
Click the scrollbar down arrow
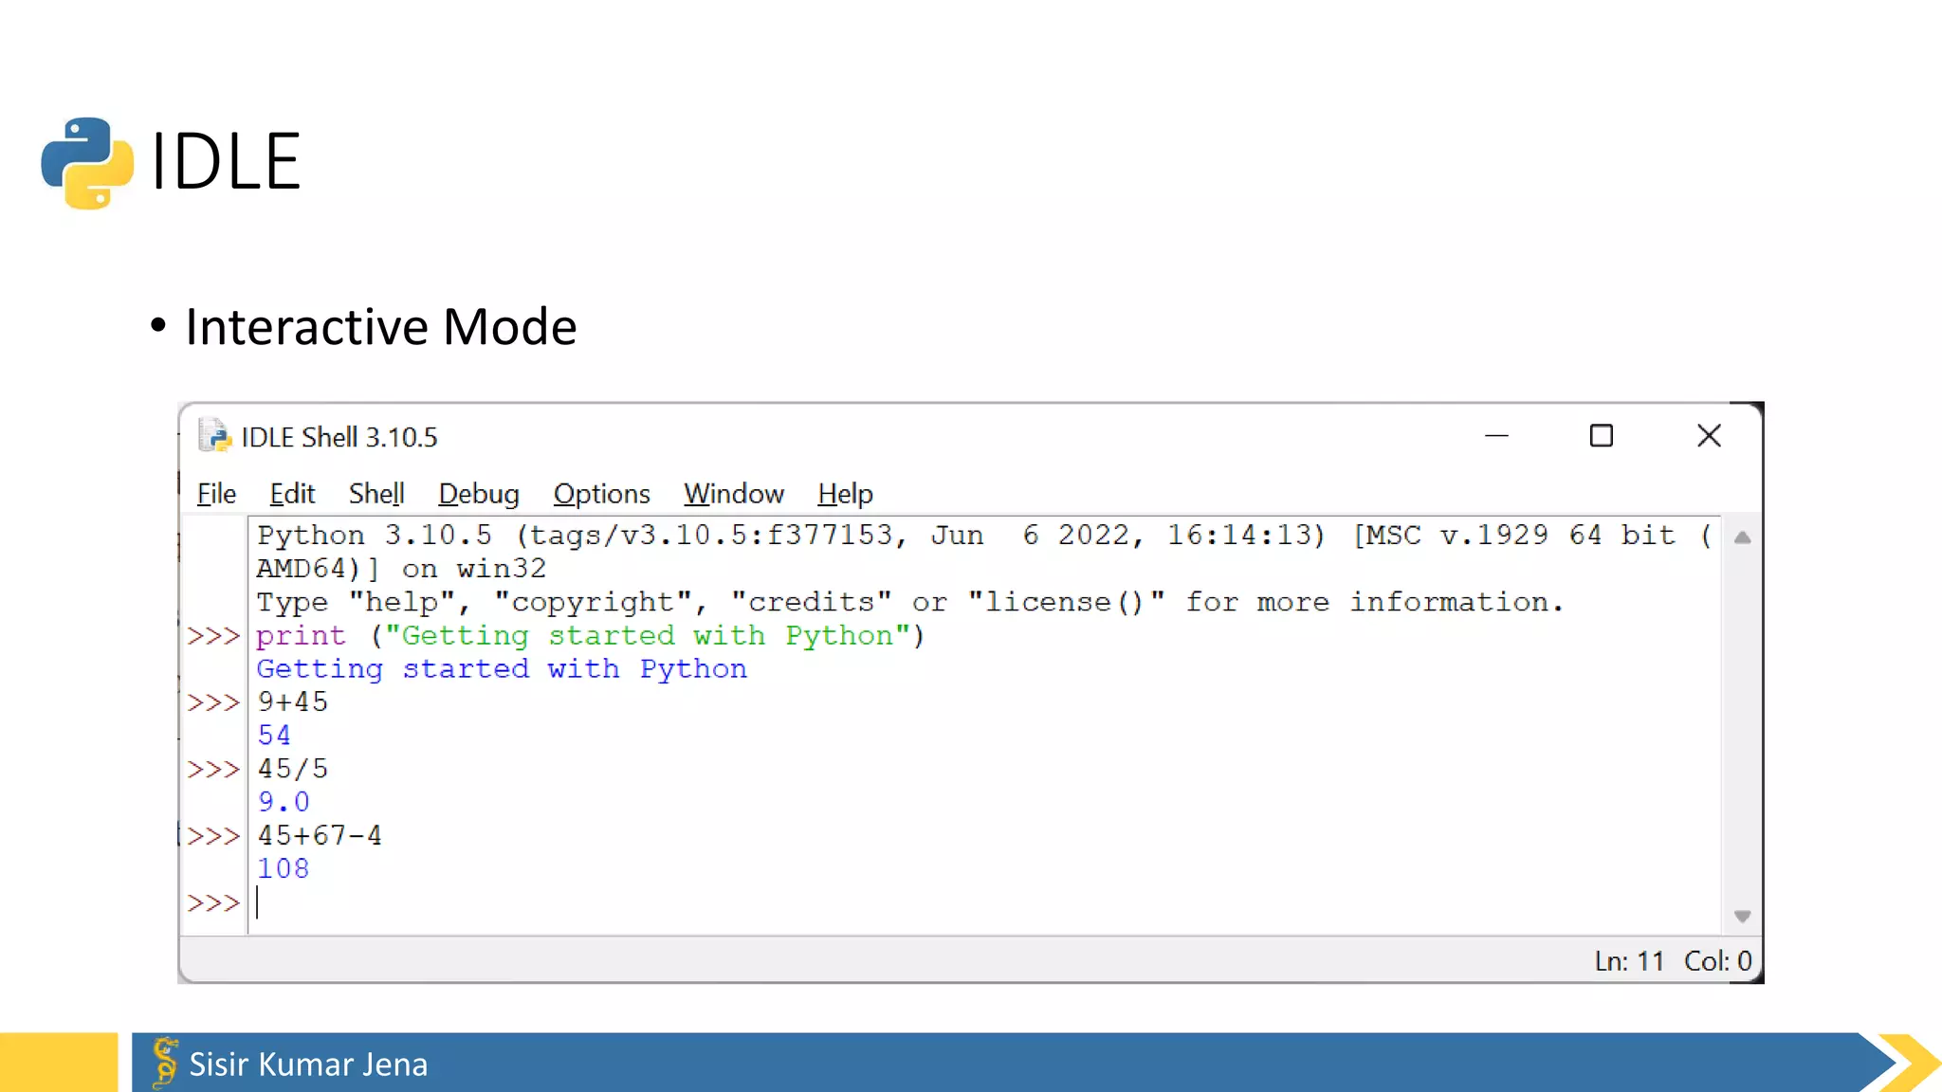pos(1742,916)
